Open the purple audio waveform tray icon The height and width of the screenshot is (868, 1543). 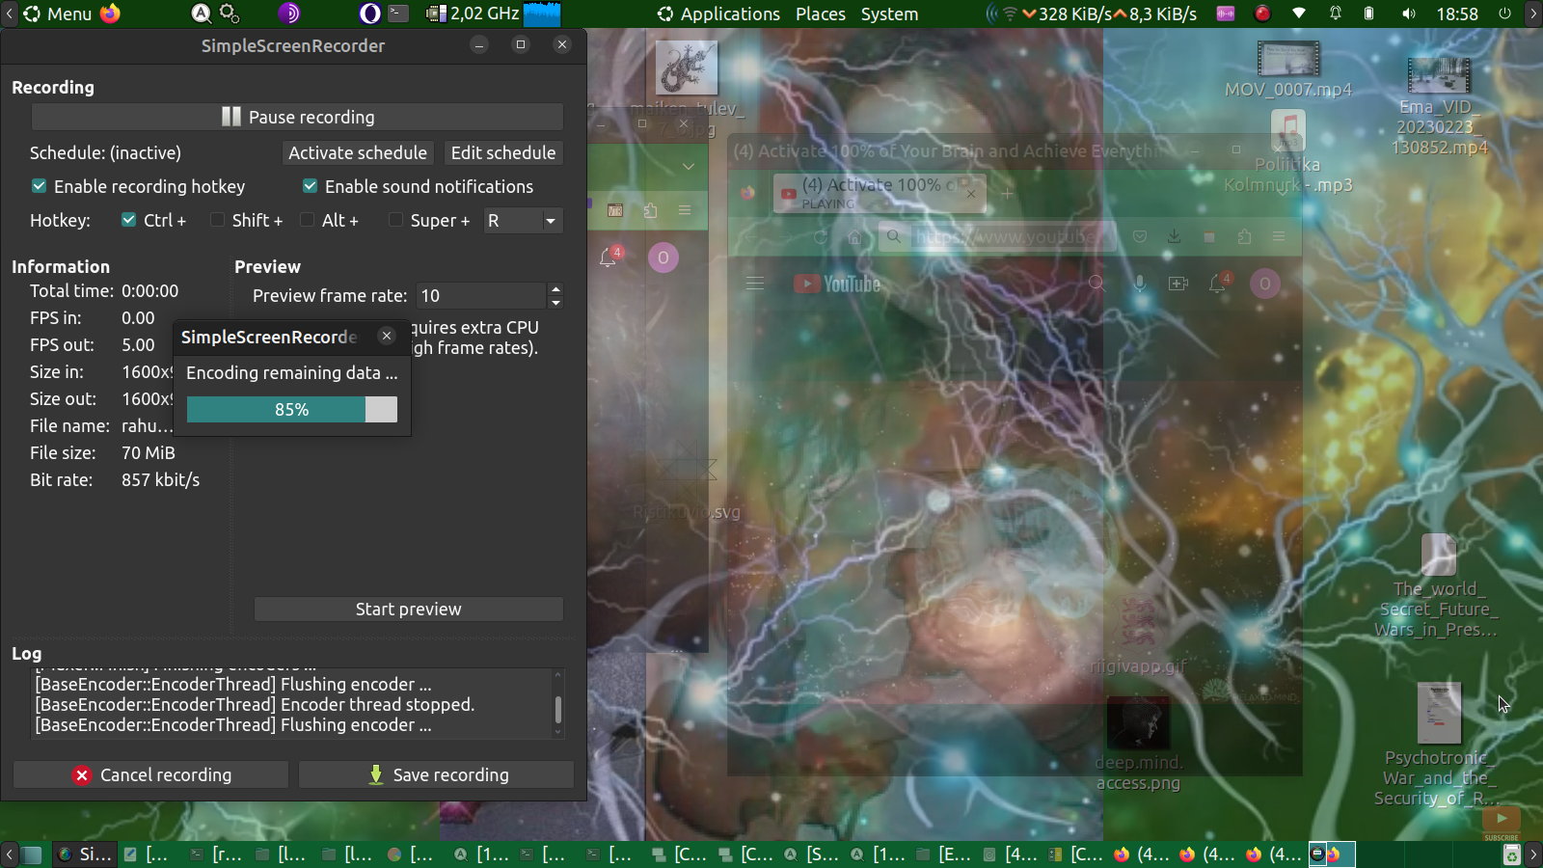coord(1226,14)
